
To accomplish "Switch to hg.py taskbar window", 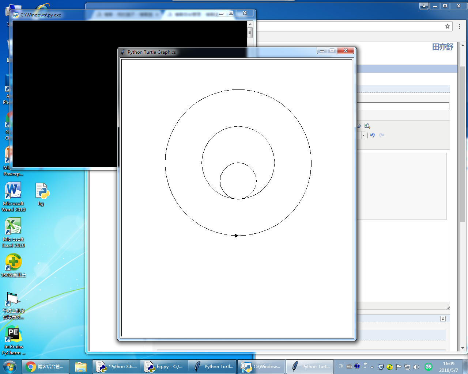I will [164, 367].
